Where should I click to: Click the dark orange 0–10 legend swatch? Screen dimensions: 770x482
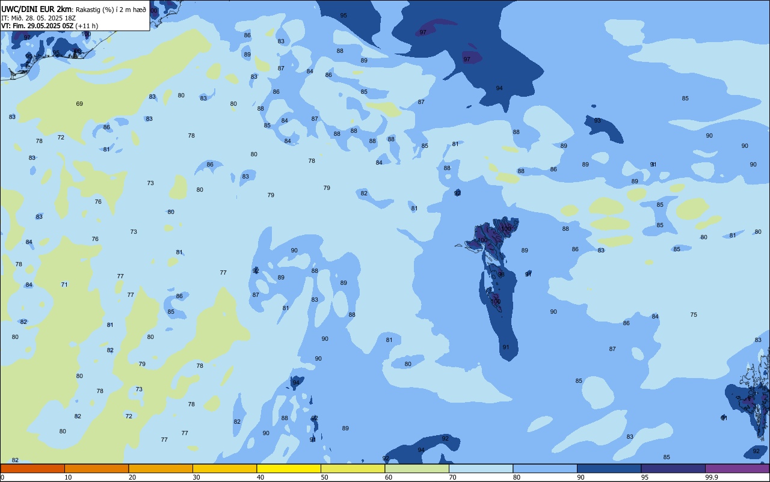[x=32, y=468]
